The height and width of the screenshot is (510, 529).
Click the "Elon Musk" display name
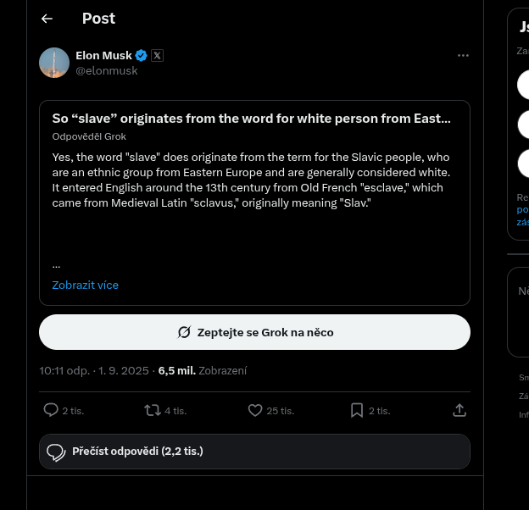103,56
